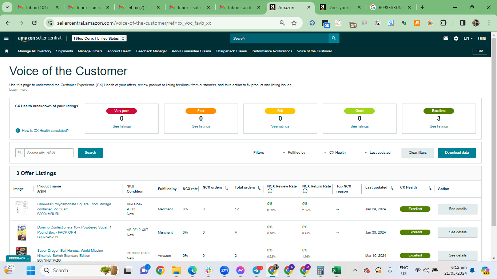Image resolution: width=497 pixels, height=279 pixels.
Task: Sort by CX Health column arrows
Action: (430, 188)
